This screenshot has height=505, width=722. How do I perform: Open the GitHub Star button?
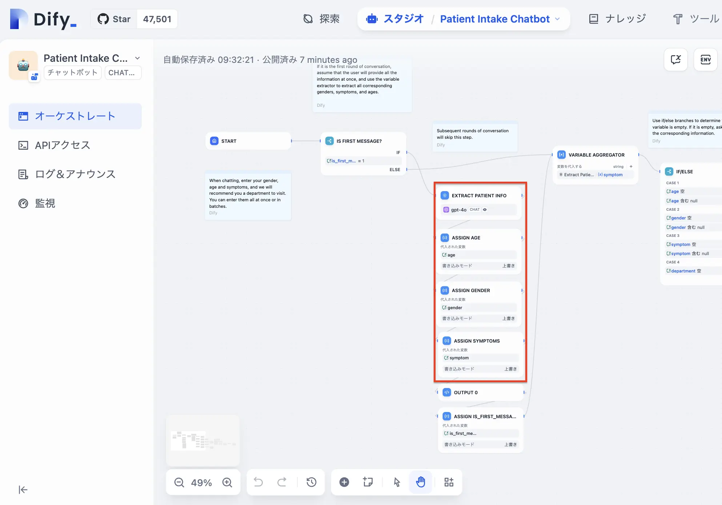(114, 19)
